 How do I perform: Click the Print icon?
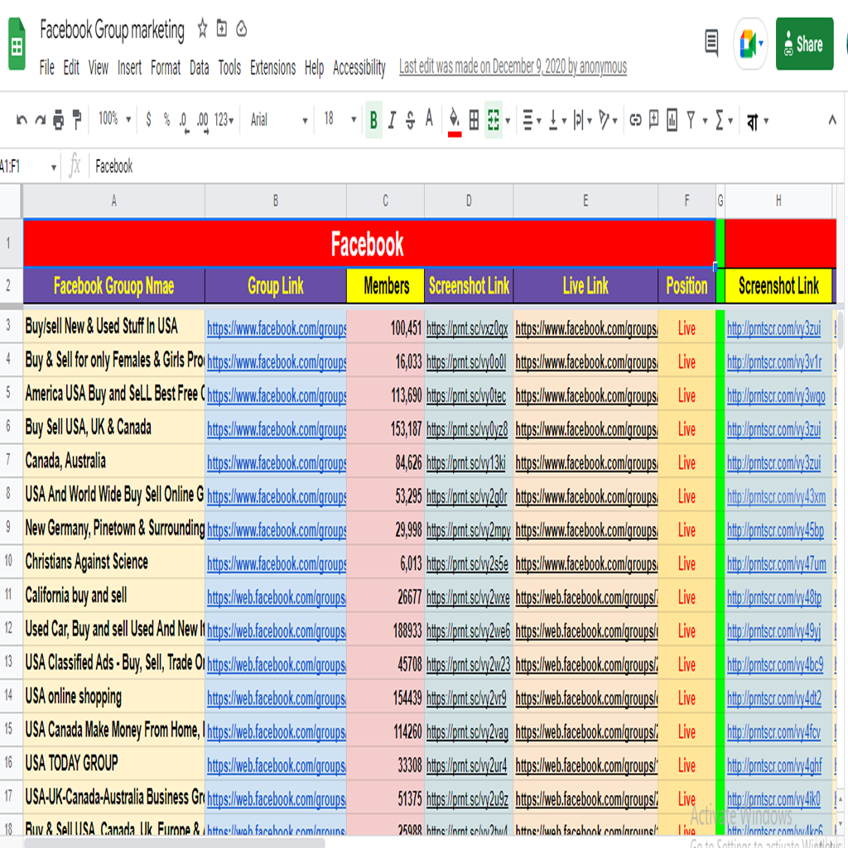pos(59,119)
